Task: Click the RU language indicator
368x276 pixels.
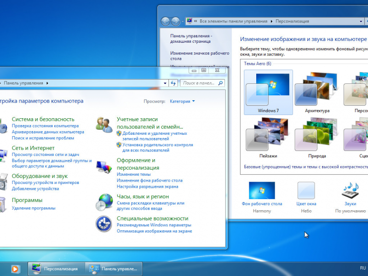Action: (x=363, y=268)
